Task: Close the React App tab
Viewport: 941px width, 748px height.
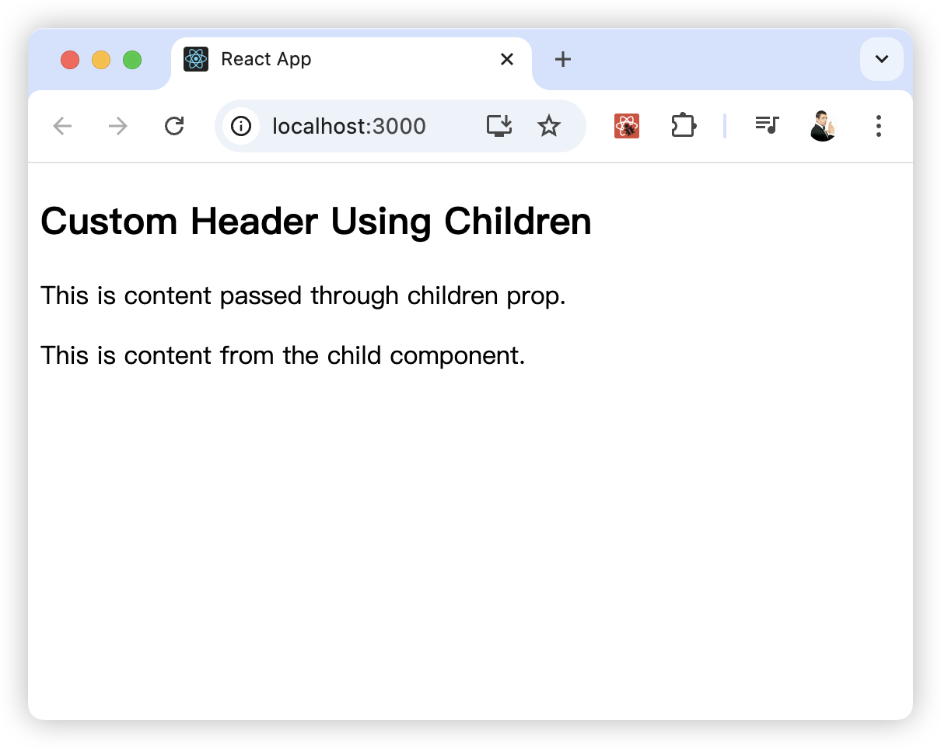Action: [507, 59]
